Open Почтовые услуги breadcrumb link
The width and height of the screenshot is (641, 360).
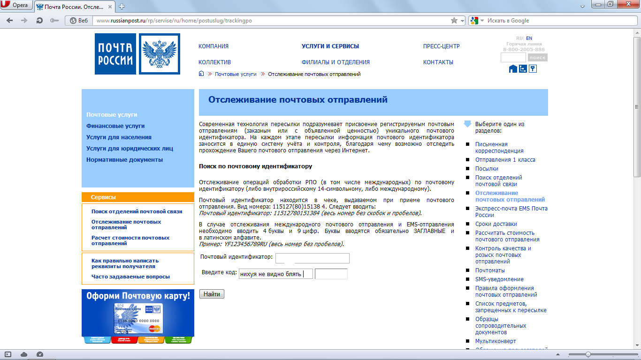point(236,74)
